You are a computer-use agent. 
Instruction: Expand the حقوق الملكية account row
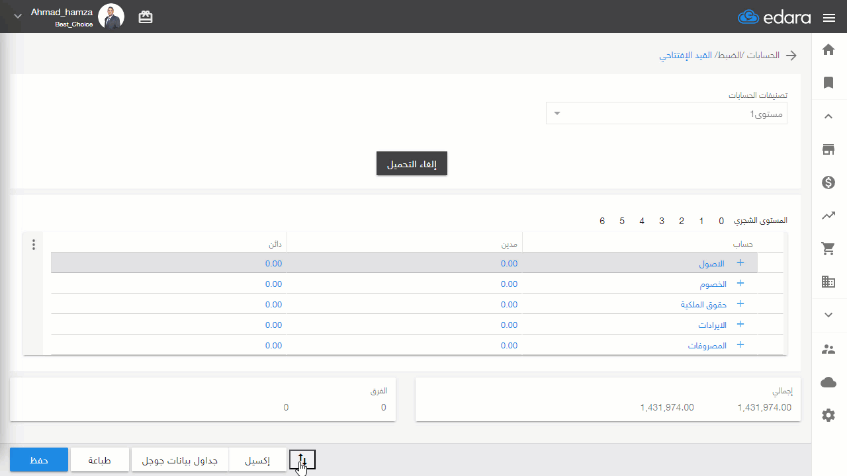(740, 304)
